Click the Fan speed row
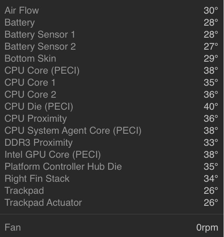The height and width of the screenshot is (237, 224). tap(111, 227)
